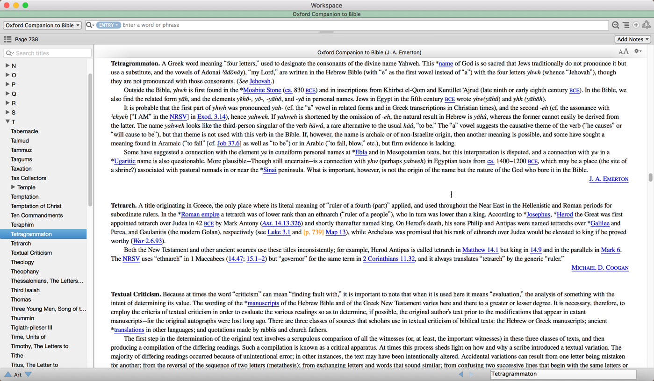Click the Tetragrammaton field at bottom right
The height and width of the screenshot is (381, 654).
(x=563, y=374)
